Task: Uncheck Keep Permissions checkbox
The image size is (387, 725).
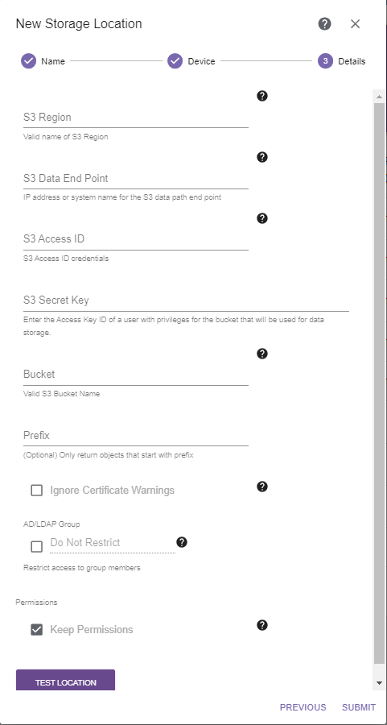Action: (36, 629)
